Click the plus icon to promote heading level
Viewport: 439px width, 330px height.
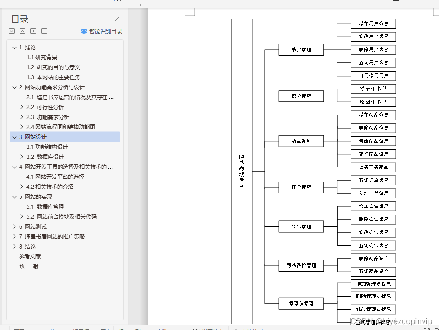click(33, 31)
